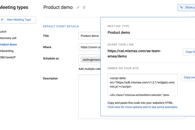The height and width of the screenshot is (130, 195).
Task: Select Lunch meeting type
Action: click(3, 32)
